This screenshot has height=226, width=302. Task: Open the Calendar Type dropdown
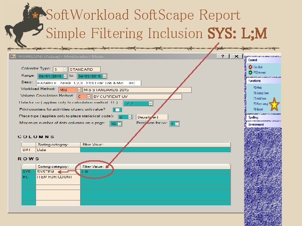click(65, 69)
